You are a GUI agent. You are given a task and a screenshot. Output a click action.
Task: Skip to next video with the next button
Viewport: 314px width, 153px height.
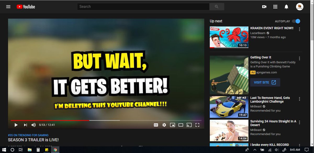pyautogui.click(x=25, y=125)
